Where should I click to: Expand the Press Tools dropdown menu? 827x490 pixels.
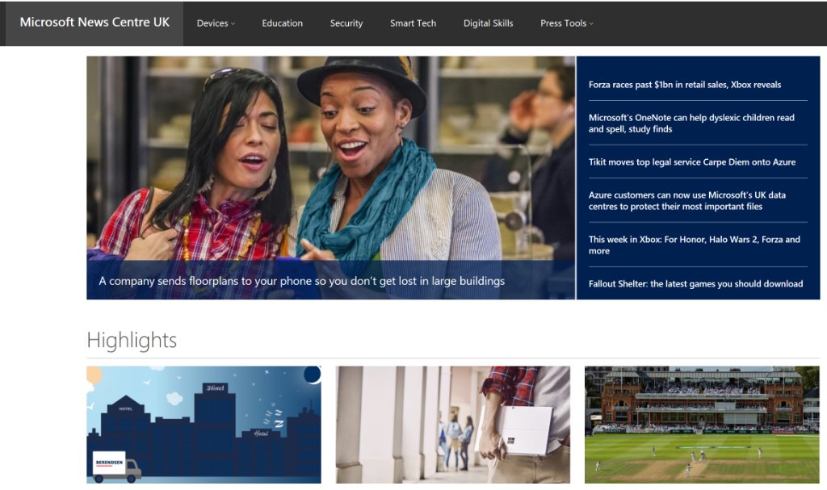pyautogui.click(x=566, y=23)
